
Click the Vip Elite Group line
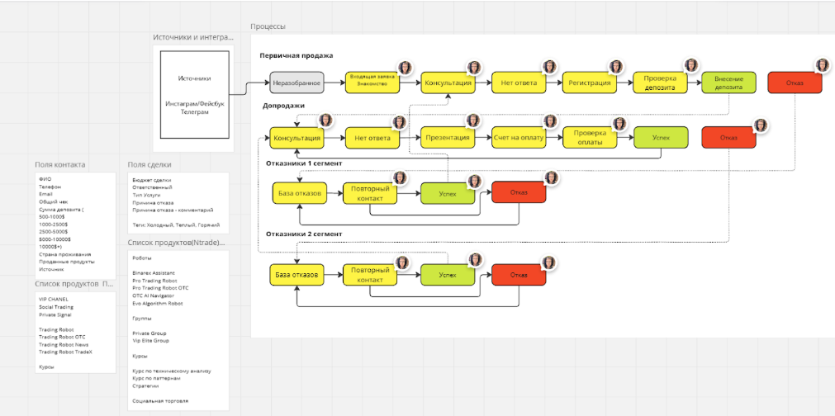coord(150,340)
